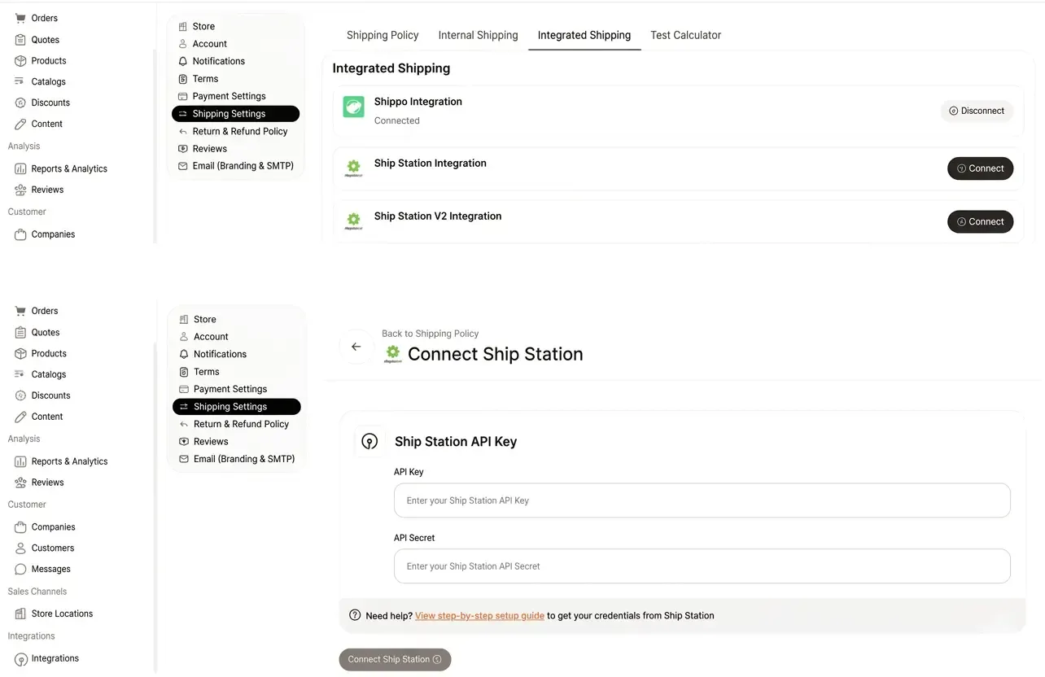Image resolution: width=1045 pixels, height=677 pixels.
Task: Open Return & Refund Policy in the lower menu
Action: [x=234, y=424]
